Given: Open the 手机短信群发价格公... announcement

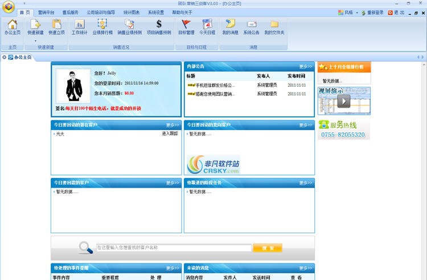Looking at the screenshot, I should (x=215, y=86).
